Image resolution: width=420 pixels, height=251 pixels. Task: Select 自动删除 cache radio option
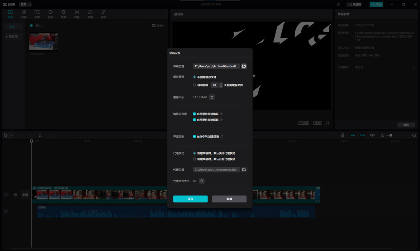194,85
